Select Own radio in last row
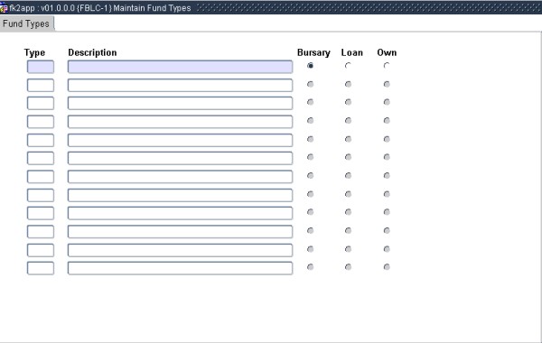Screen dimensions: 542x343 click(x=387, y=267)
